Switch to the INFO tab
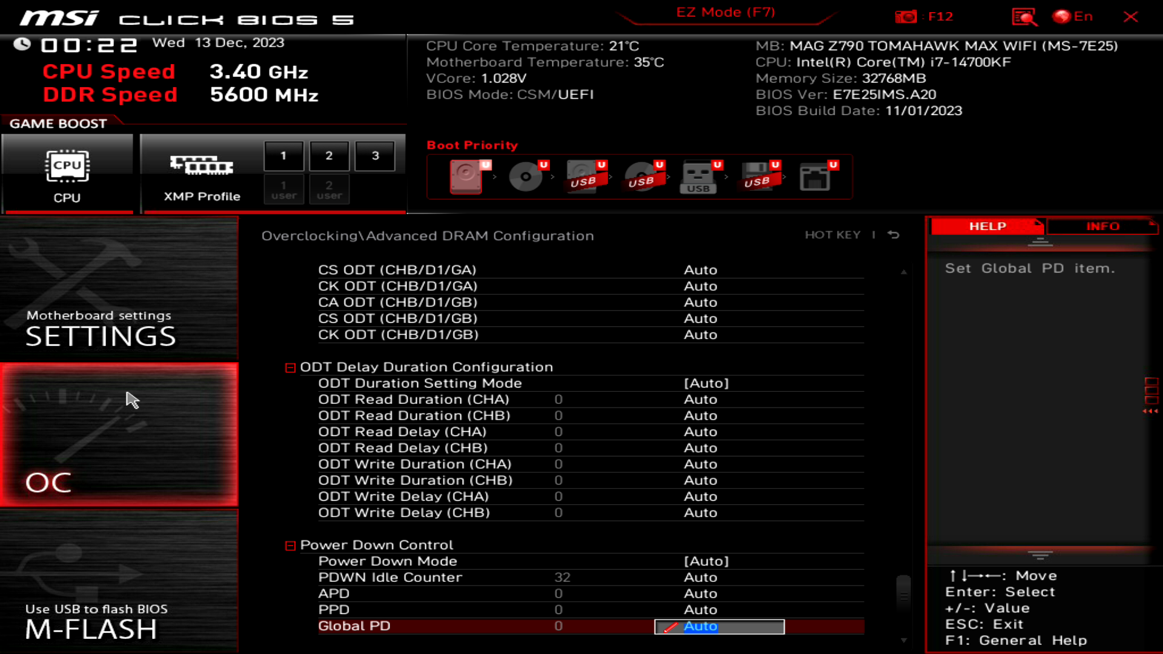Image resolution: width=1163 pixels, height=654 pixels. (x=1102, y=226)
